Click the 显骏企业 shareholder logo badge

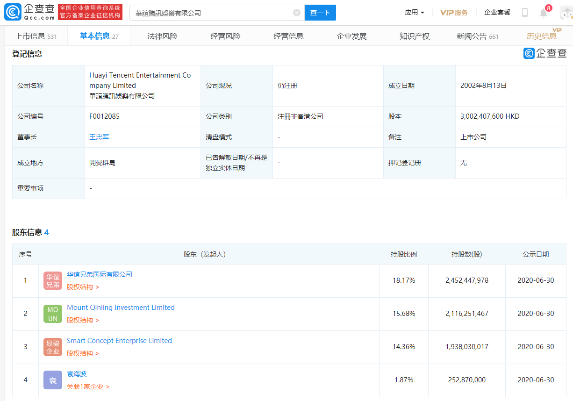point(53,347)
